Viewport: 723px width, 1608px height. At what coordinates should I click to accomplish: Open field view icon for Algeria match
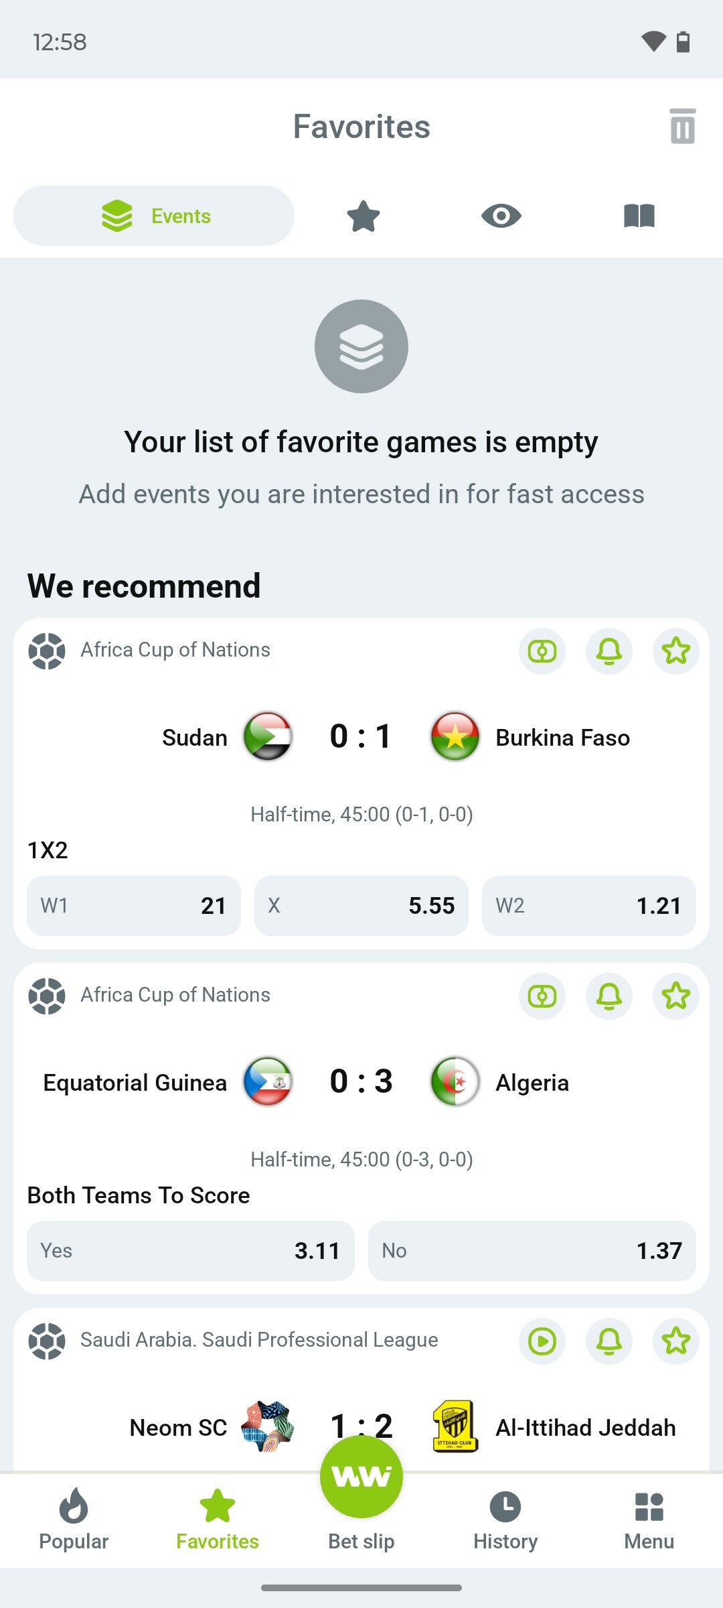(x=542, y=996)
